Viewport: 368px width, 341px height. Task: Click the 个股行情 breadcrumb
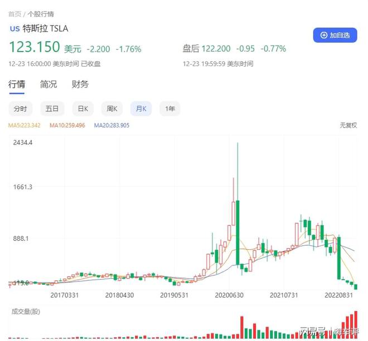tap(41, 14)
